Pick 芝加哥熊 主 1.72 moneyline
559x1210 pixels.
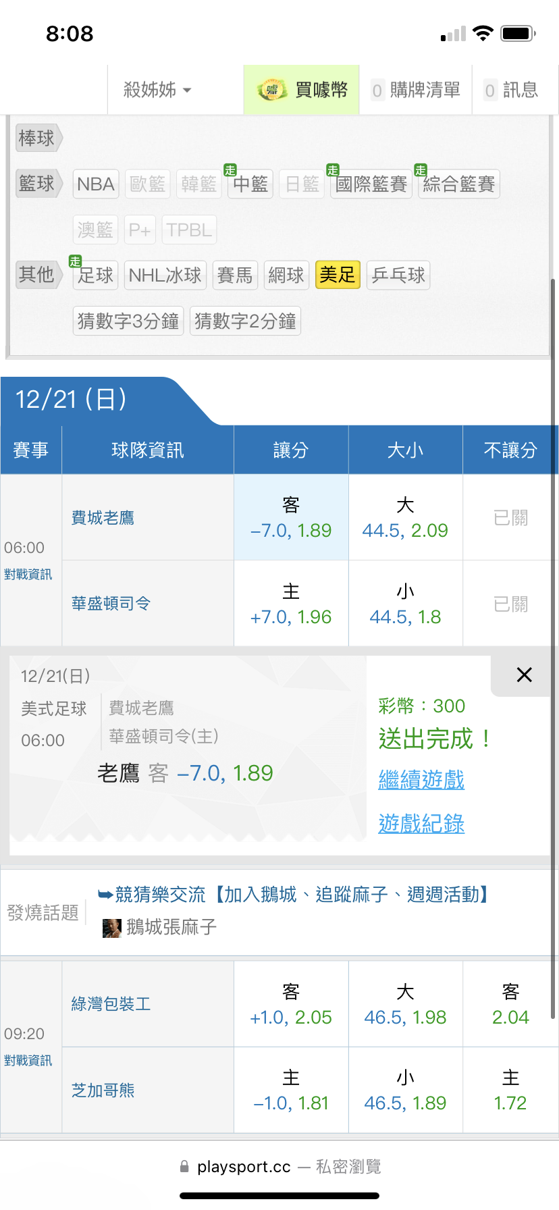tap(510, 1090)
